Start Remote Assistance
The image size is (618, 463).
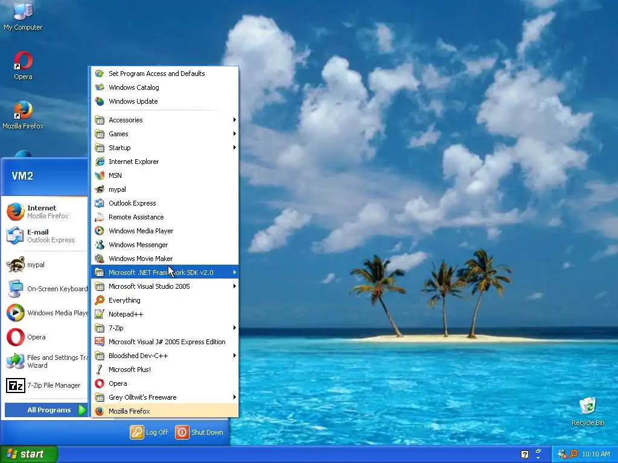tap(165, 217)
